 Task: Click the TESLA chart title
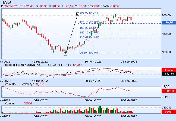pos(6,2)
